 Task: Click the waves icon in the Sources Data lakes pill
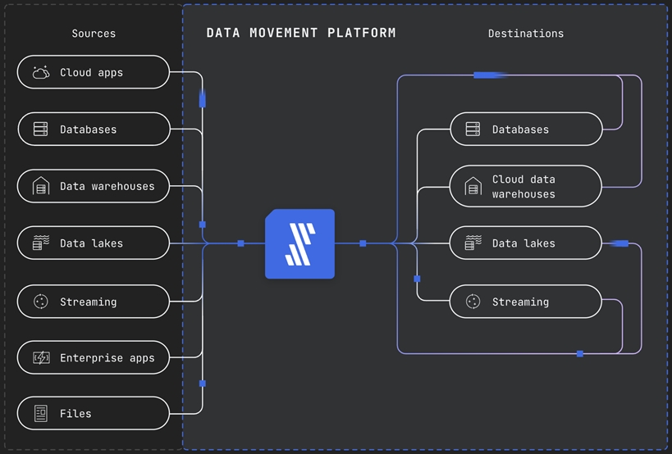coord(41,243)
